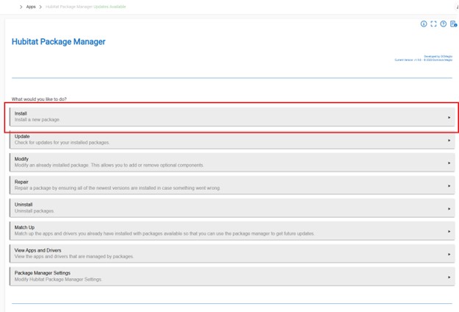Go to Apps breadcrumb link

click(31, 7)
